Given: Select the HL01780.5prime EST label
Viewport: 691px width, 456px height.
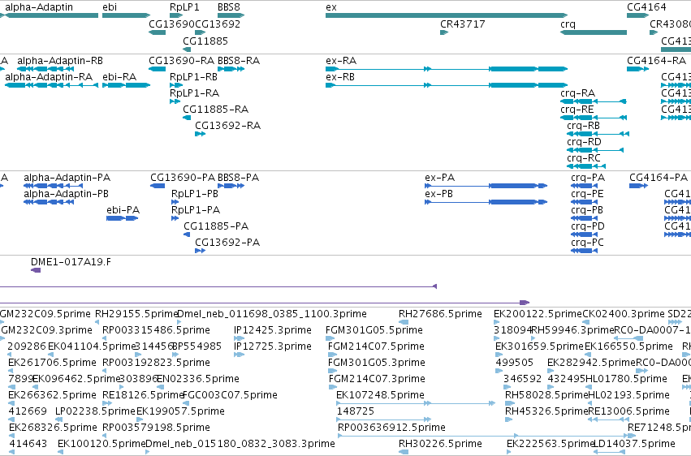Looking at the screenshot, I should click(626, 379).
